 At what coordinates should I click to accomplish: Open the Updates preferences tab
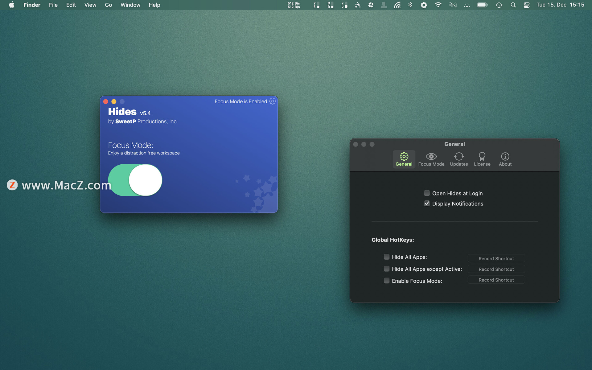click(x=459, y=159)
